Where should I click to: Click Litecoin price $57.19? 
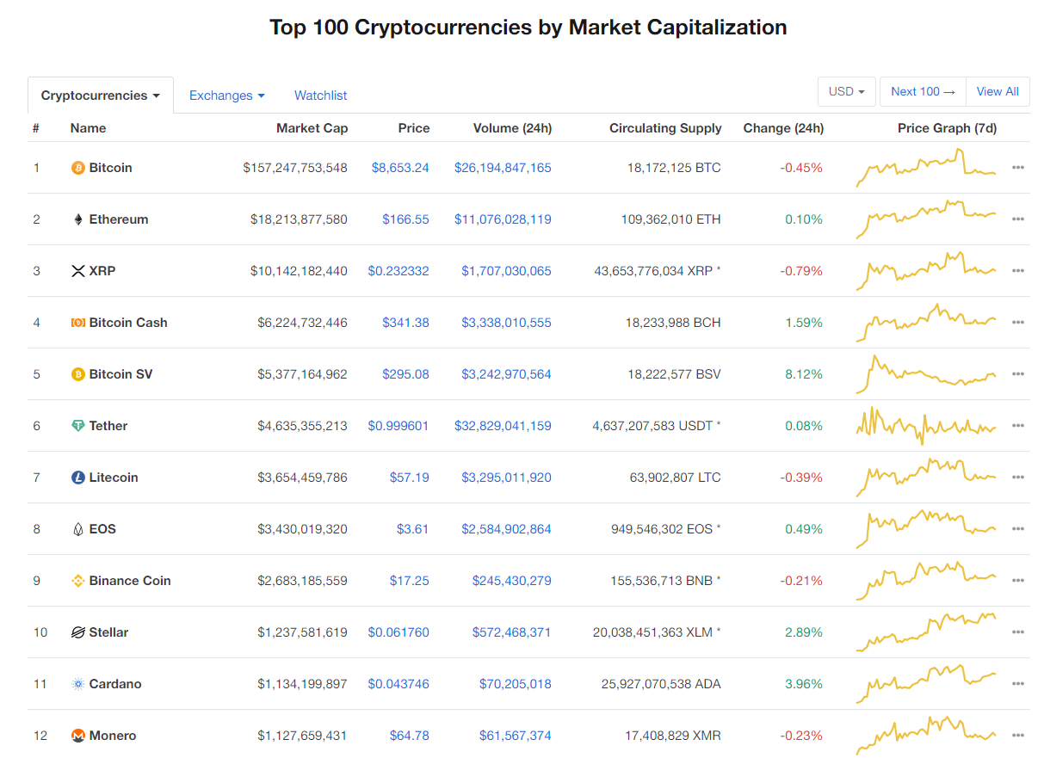point(410,478)
